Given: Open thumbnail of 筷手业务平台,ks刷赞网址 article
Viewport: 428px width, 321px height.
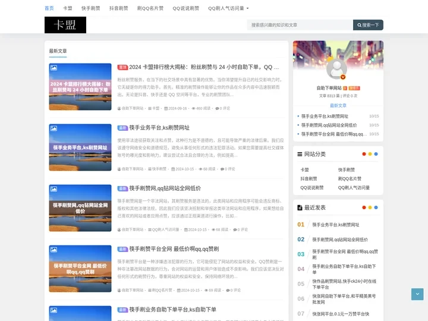Looking at the screenshot, I should click(80, 147).
